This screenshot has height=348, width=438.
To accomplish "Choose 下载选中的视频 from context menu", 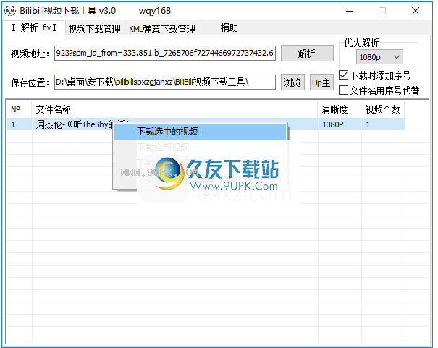I will [201, 131].
